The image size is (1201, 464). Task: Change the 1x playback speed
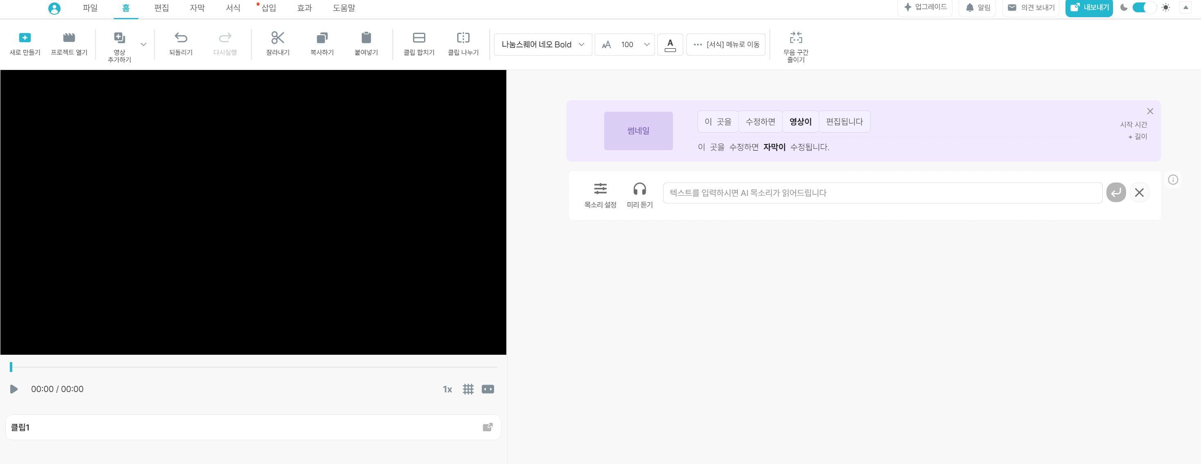point(447,390)
